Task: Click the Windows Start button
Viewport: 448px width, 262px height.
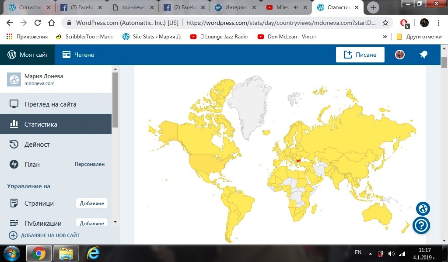Action: pos(12,253)
